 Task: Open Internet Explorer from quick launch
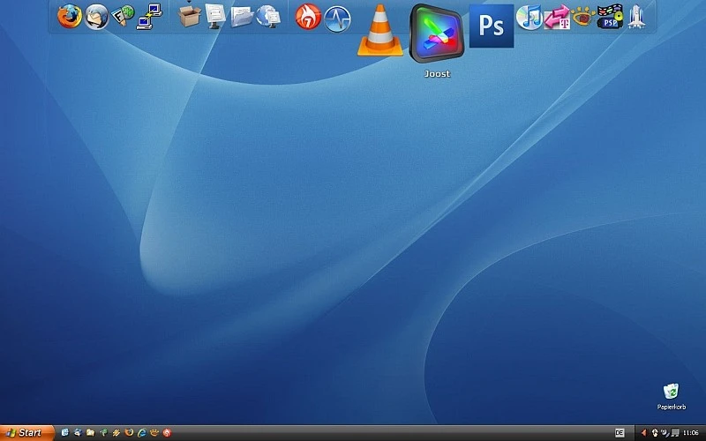tap(140, 433)
